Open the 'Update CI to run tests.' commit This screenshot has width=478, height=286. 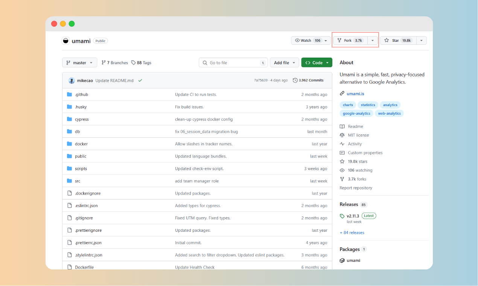coord(196,94)
